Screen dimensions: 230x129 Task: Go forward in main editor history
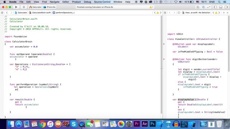11,13
